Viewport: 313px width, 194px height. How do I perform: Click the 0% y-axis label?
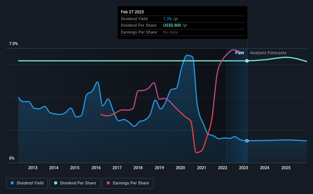point(12,158)
